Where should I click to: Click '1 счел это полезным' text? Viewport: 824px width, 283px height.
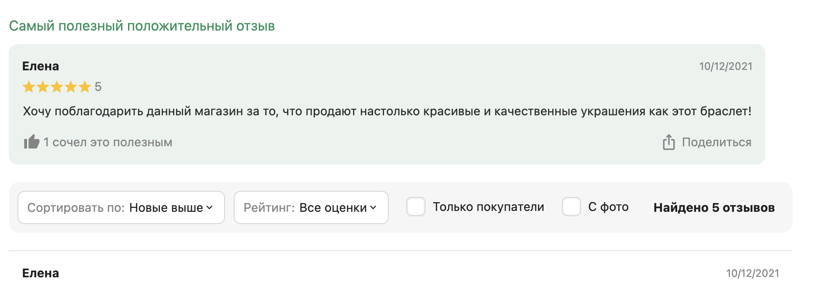[x=108, y=142]
